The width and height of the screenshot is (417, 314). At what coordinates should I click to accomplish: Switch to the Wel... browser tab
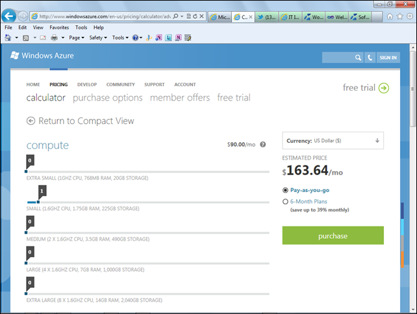337,17
